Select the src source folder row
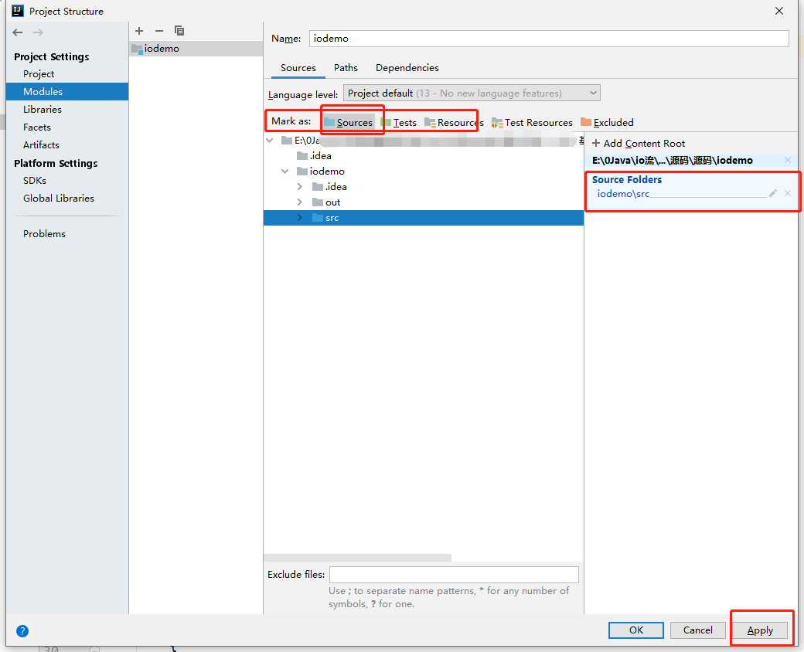804x652 pixels. [x=424, y=218]
